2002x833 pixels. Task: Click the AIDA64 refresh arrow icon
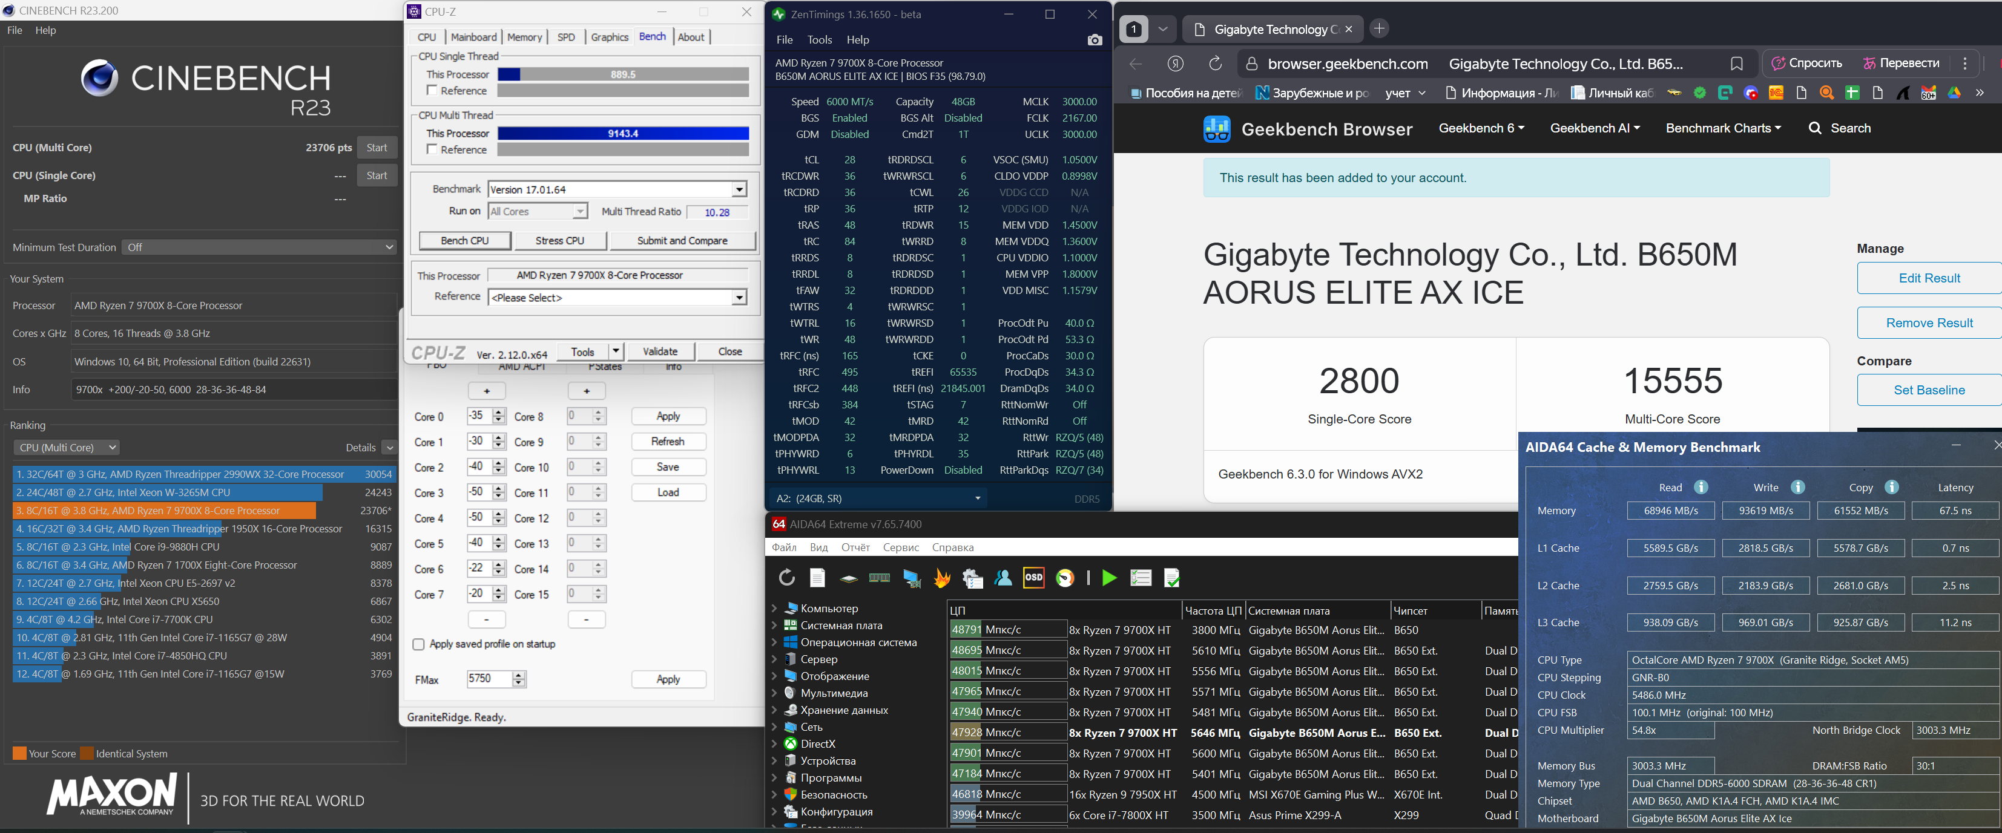[x=786, y=578]
